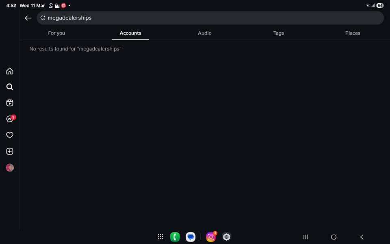Tap the system Back chevron
The height and width of the screenshot is (244, 390).
coord(362,237)
